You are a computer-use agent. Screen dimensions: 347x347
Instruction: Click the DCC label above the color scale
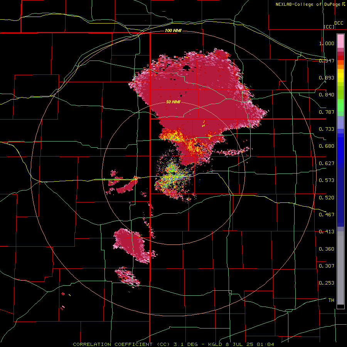click(x=339, y=23)
